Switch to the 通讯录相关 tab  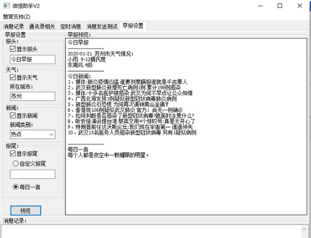(42, 26)
